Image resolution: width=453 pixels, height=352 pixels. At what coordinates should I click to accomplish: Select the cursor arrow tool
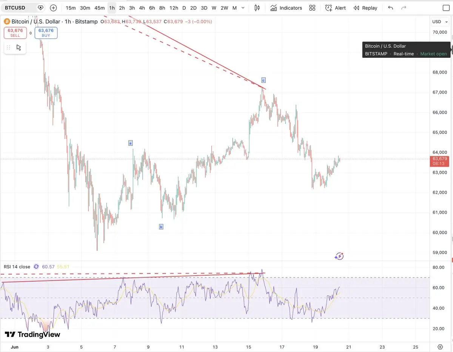pyautogui.click(x=19, y=48)
